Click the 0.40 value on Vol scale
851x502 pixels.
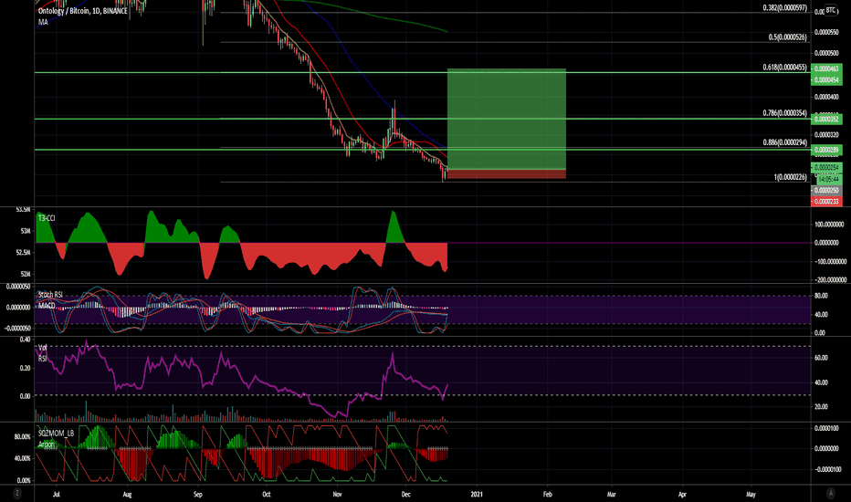(25, 340)
